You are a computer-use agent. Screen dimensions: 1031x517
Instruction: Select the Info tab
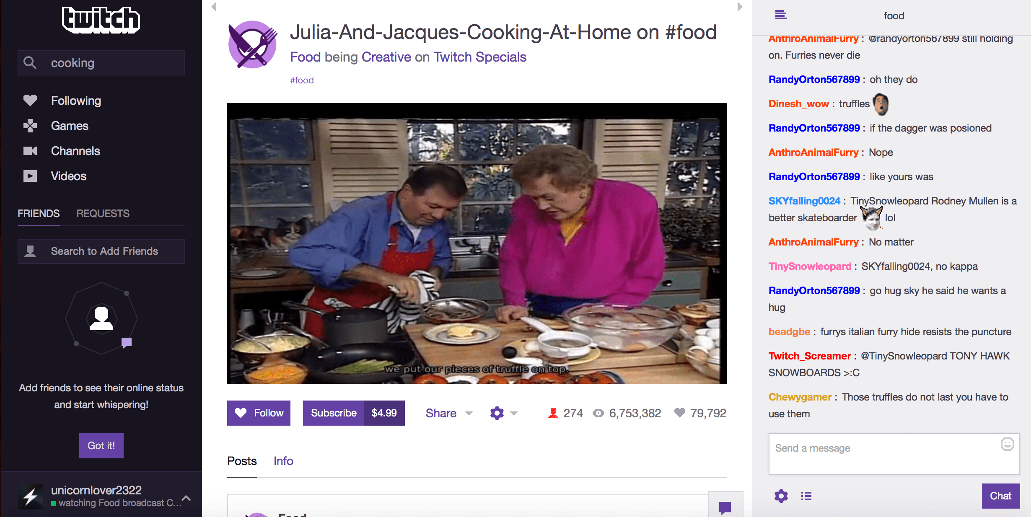pyautogui.click(x=283, y=461)
